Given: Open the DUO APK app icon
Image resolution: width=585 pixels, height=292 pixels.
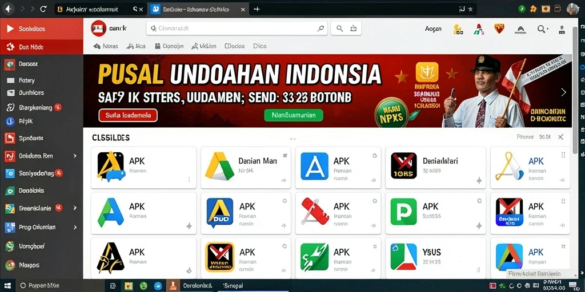Looking at the screenshot, I should tap(220, 213).
